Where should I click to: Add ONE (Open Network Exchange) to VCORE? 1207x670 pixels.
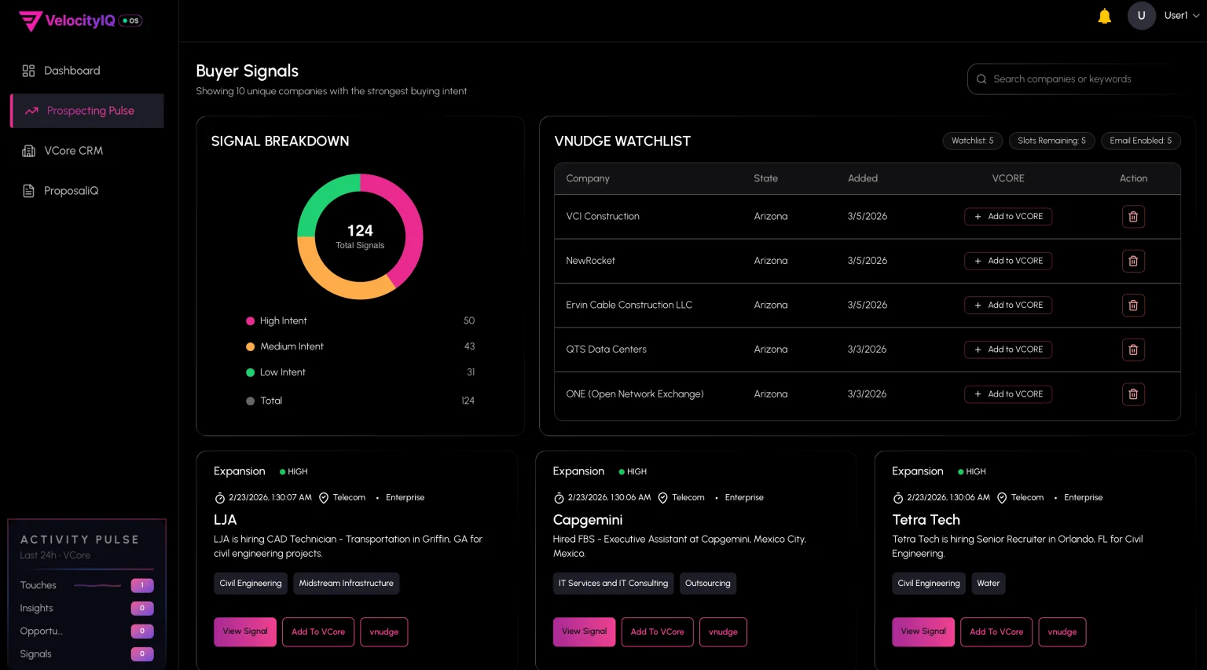(x=1008, y=394)
